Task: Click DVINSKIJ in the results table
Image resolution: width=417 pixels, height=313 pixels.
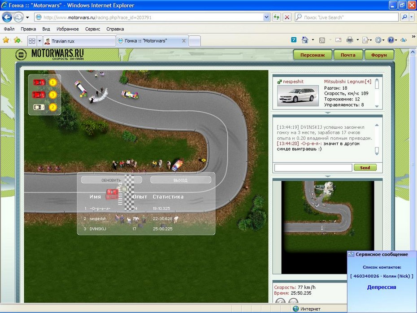Action: [98, 229]
